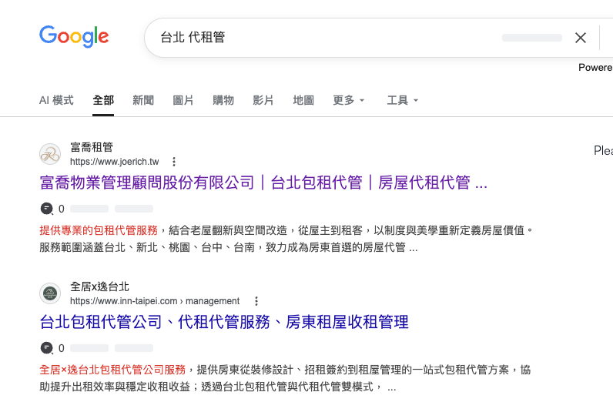
Task: Open the 影片 tab
Action: [x=263, y=100]
